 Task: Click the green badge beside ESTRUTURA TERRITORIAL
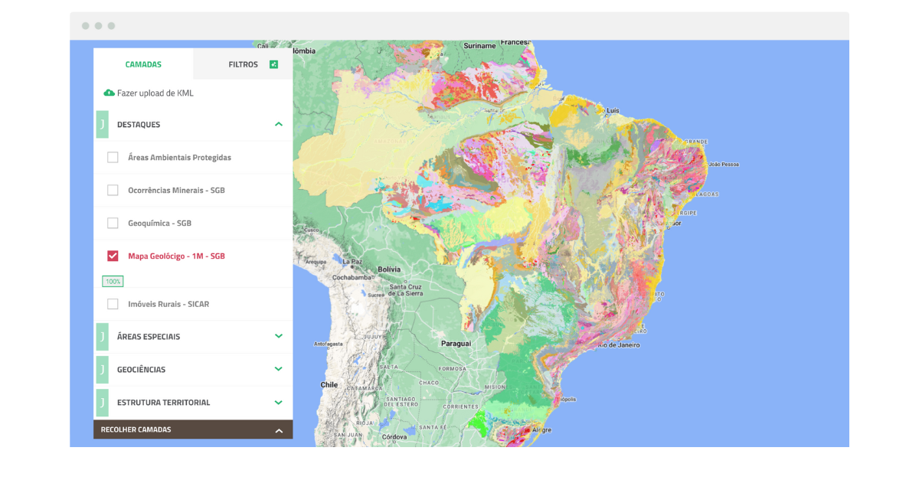(102, 402)
